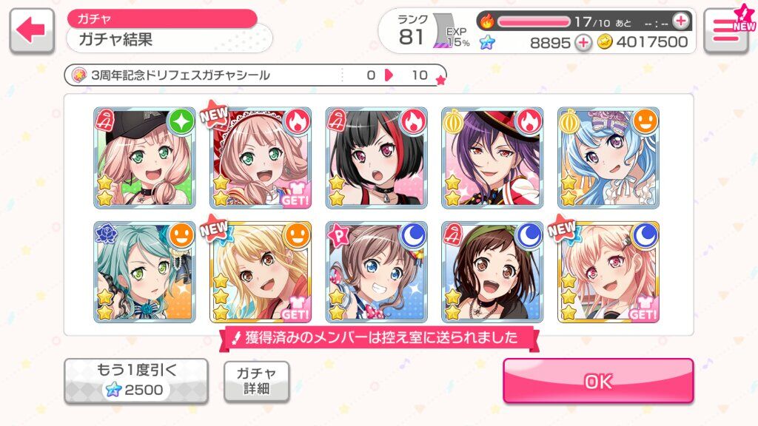Select the NEW three-star moon-attribute pink-haired card

click(x=608, y=272)
